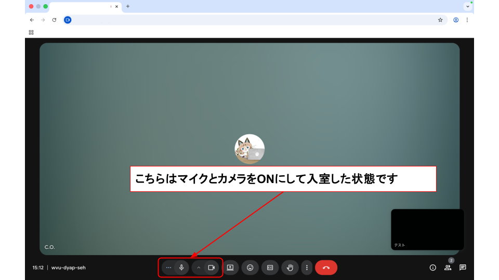Bookmark this page with star icon
This screenshot has width=499, height=280.
[440, 20]
